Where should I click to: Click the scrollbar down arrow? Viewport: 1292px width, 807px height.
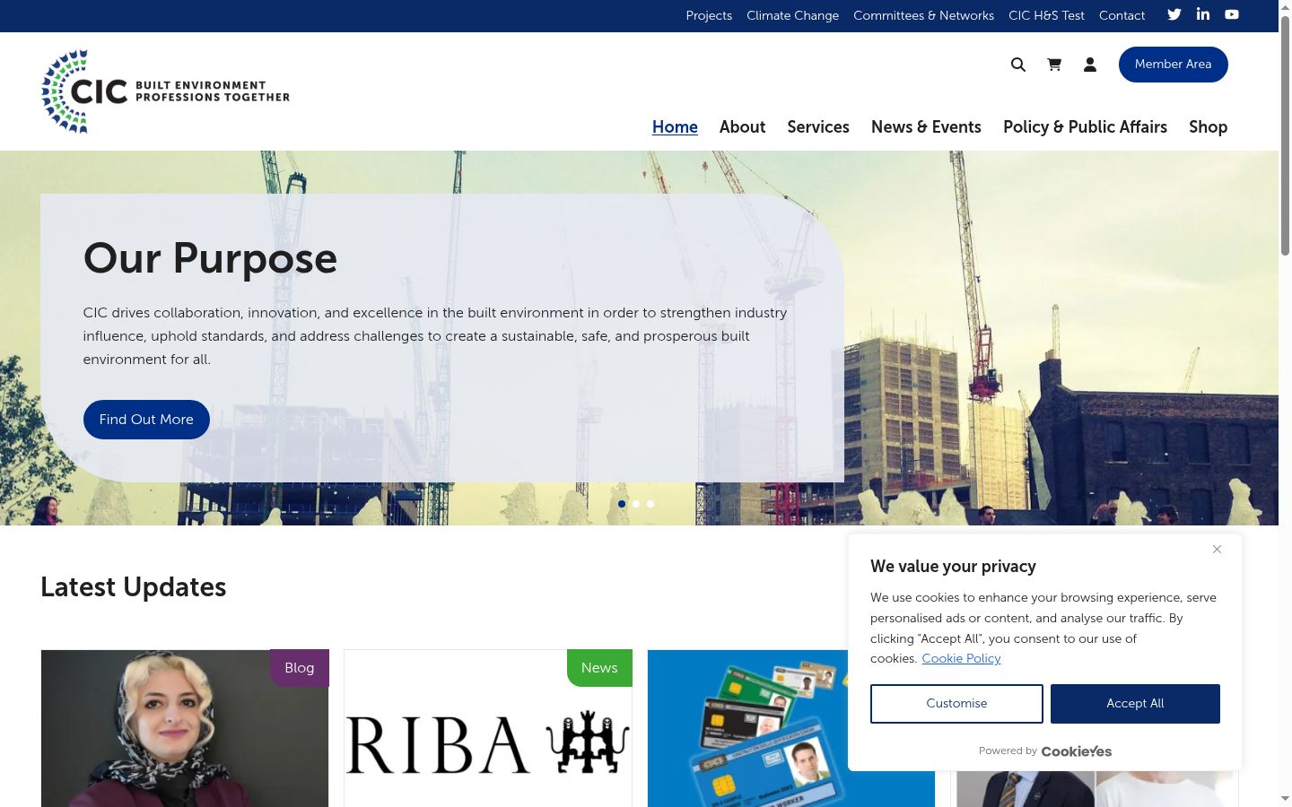point(1285,799)
